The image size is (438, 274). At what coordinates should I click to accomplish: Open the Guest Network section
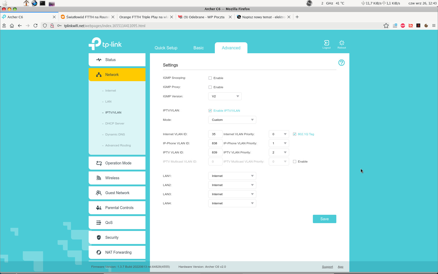tap(117, 193)
